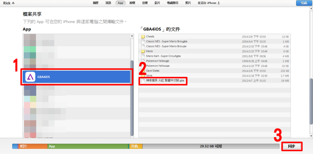
Task: Select Mario Kart - Super Circuit.gba file
Action: click(x=214, y=56)
